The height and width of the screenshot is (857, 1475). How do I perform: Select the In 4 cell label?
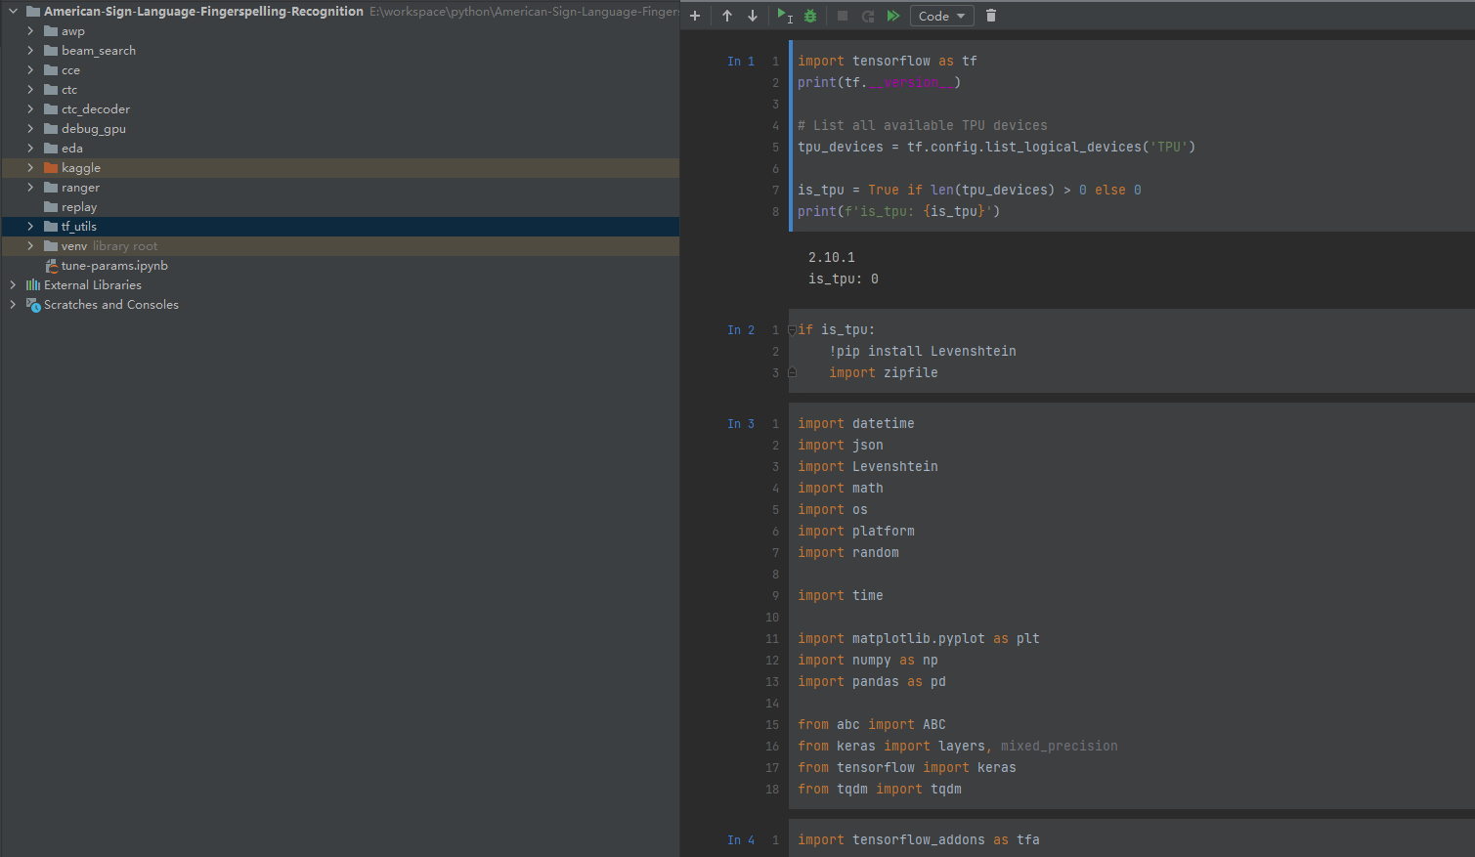741,840
